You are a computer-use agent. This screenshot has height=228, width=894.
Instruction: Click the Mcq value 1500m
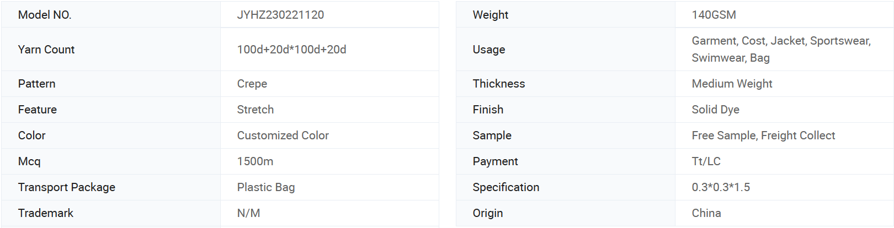click(x=255, y=161)
